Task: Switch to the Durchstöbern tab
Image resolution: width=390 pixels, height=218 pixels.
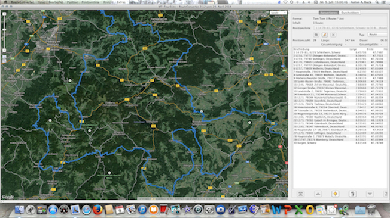Action: [350, 13]
